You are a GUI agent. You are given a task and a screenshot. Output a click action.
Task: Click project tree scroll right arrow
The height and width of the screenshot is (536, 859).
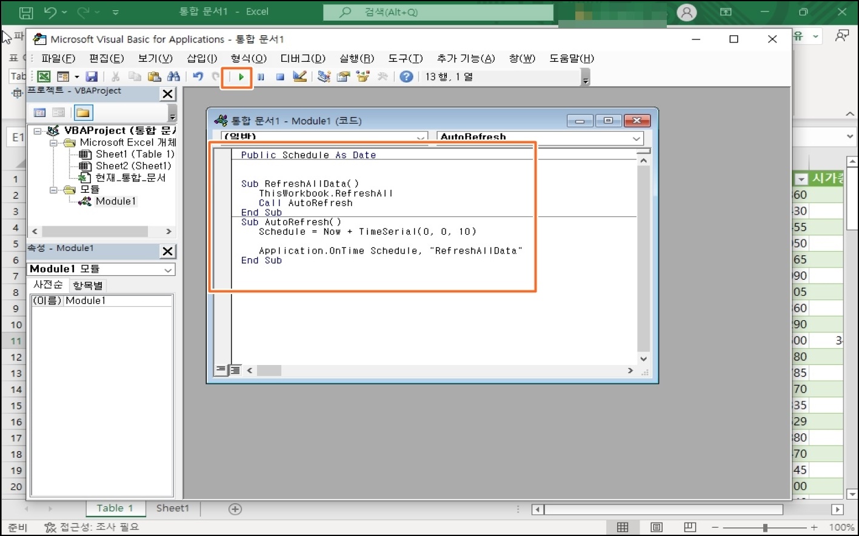pyautogui.click(x=169, y=232)
